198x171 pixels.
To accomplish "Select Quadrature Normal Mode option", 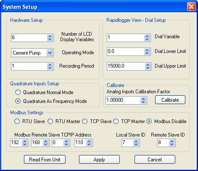I will click(18, 92).
